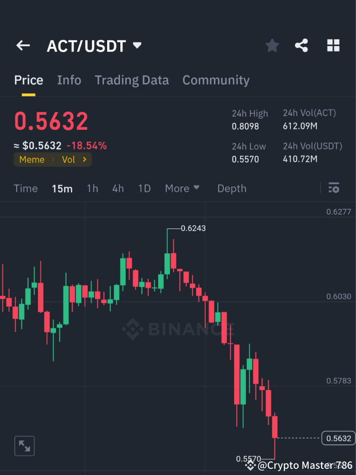The height and width of the screenshot is (475, 356).
Task: Open the share options icon
Action: click(302, 45)
